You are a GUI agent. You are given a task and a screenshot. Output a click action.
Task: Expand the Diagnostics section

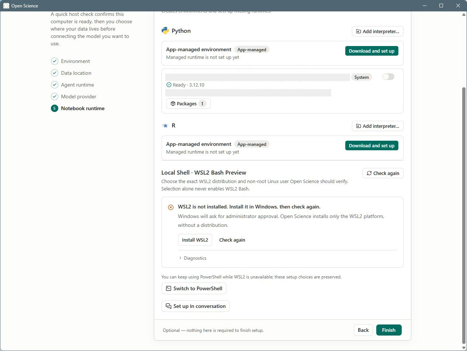193,258
